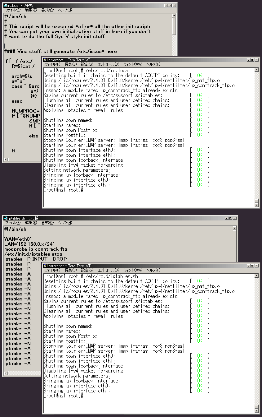Click the iptables.sh Notepad title bar icon
The image size is (262, 417).
click(x=6, y=218)
